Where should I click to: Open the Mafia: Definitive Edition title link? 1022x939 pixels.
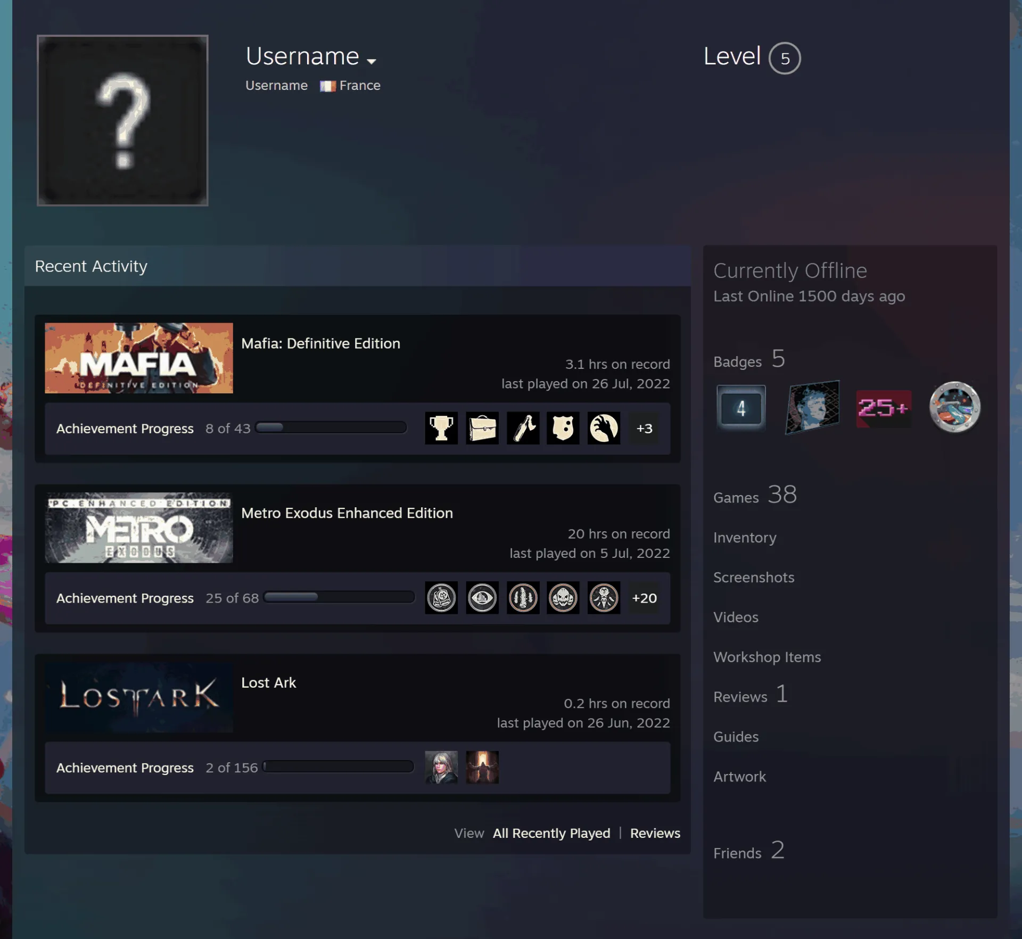click(x=320, y=343)
